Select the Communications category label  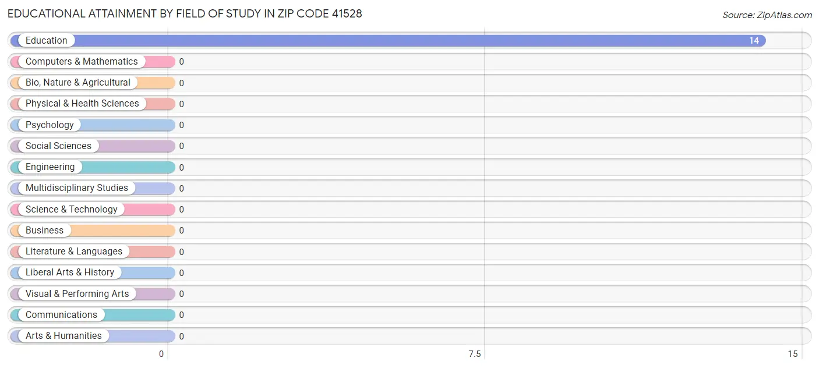pyautogui.click(x=61, y=315)
